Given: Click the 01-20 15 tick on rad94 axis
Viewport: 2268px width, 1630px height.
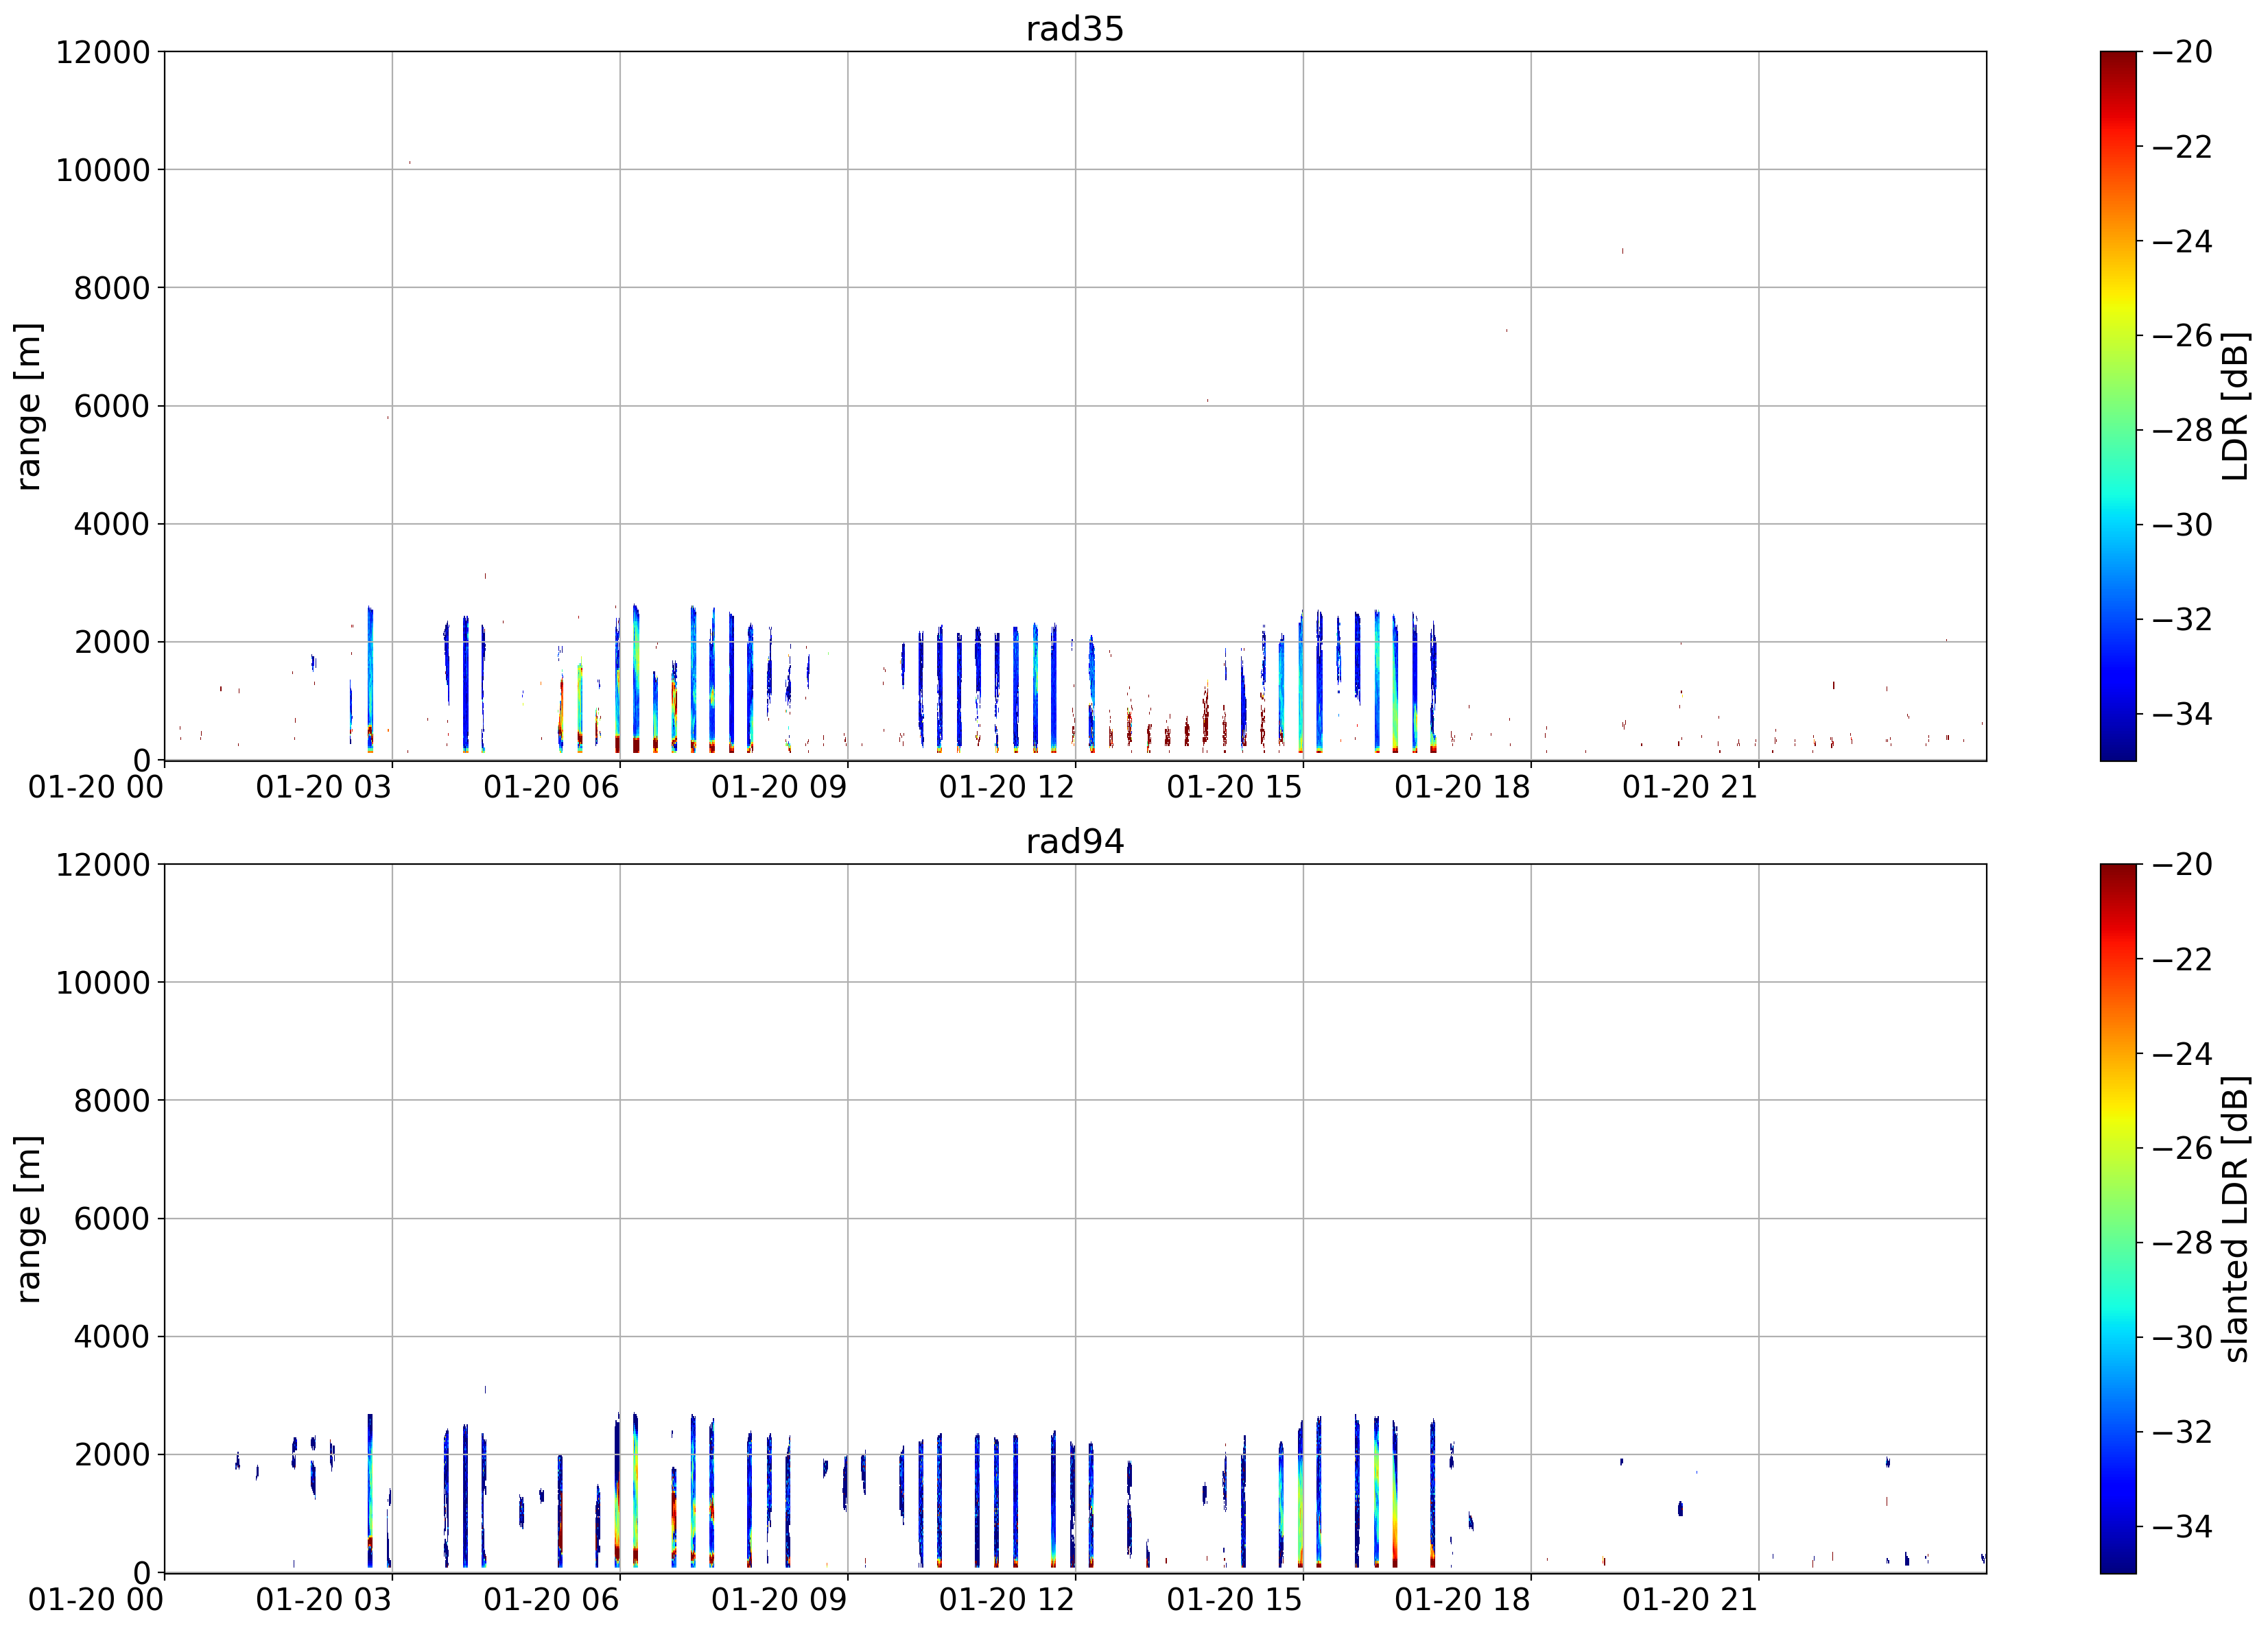Looking at the screenshot, I should 1234,1600.
